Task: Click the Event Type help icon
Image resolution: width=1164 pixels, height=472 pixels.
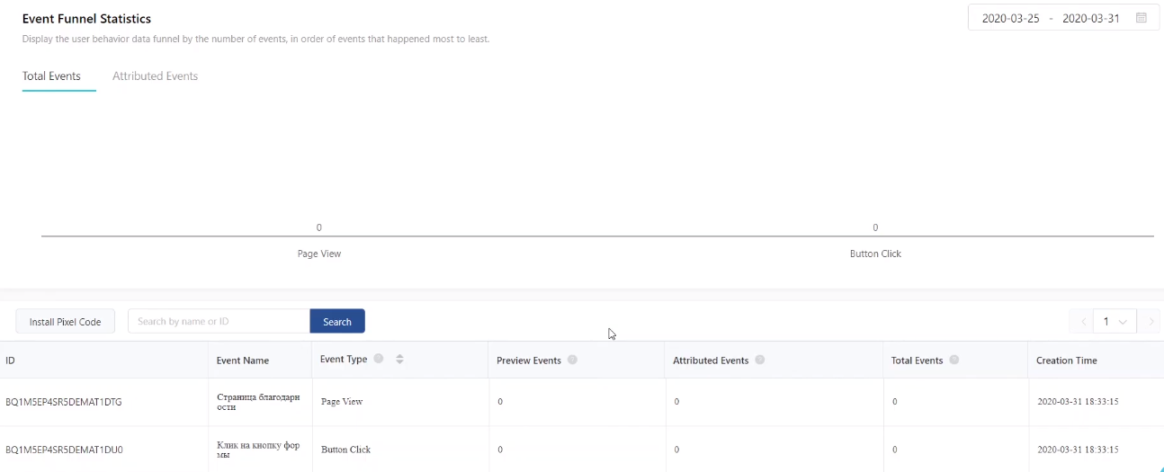Action: pyautogui.click(x=379, y=359)
